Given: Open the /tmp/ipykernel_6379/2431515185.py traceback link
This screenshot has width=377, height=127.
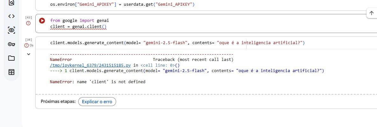Looking at the screenshot, I should (90, 65).
